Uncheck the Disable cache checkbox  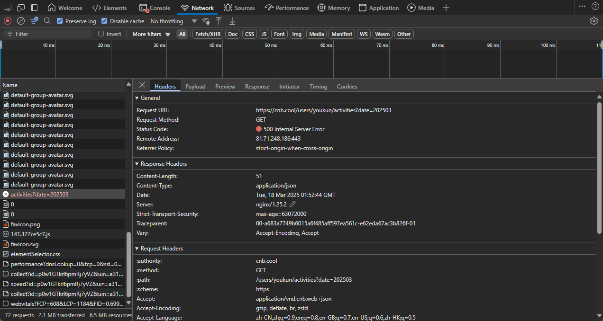click(x=104, y=21)
